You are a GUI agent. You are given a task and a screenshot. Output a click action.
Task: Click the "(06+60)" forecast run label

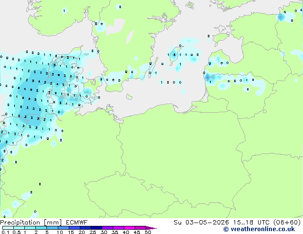point(287,223)
